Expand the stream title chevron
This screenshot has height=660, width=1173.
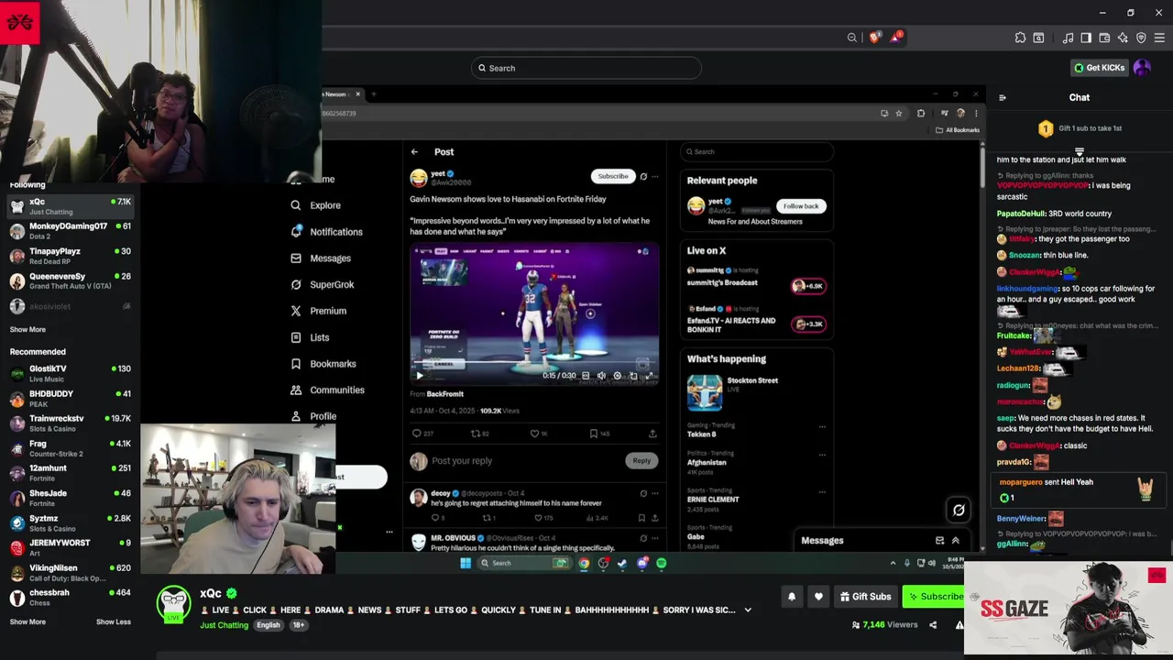pyautogui.click(x=748, y=610)
